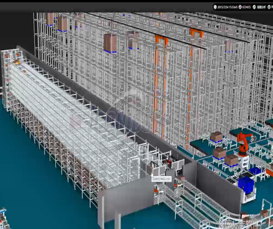Click the brown box at rack top-left corner
Screen dimensions: 273x229
(50, 19)
